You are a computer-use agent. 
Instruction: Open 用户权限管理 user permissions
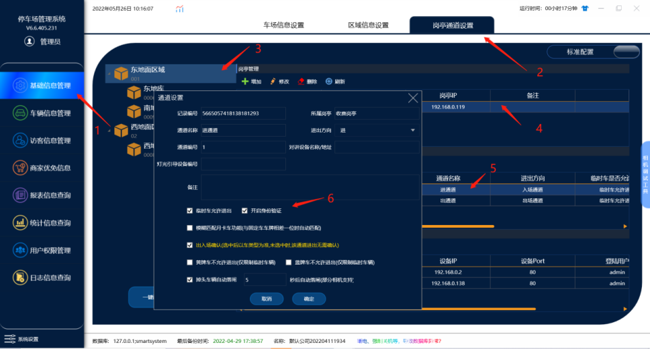coord(42,250)
